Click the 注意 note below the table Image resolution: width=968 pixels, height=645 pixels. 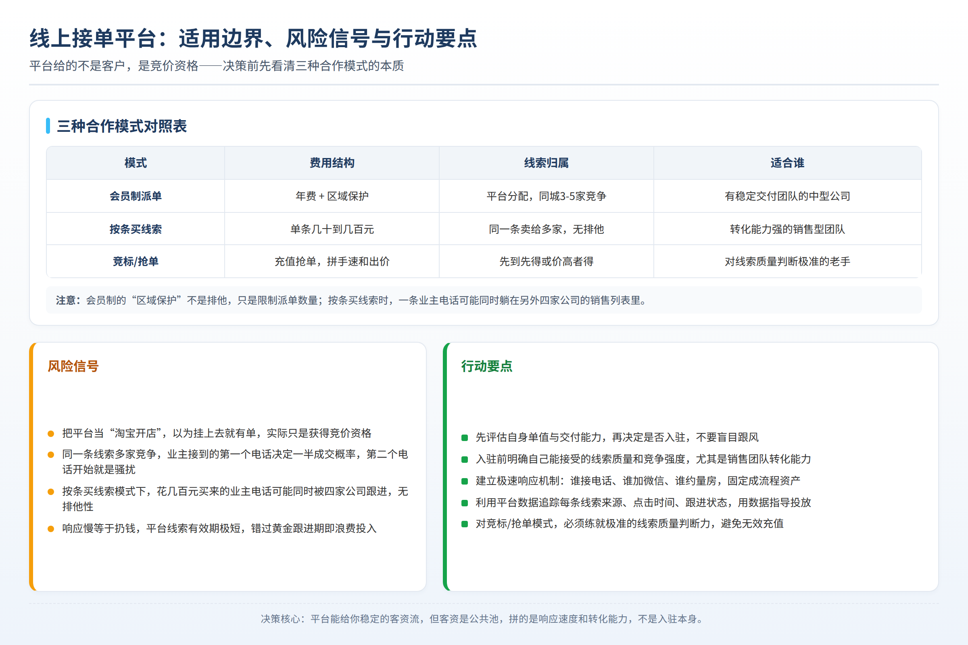coord(484,300)
